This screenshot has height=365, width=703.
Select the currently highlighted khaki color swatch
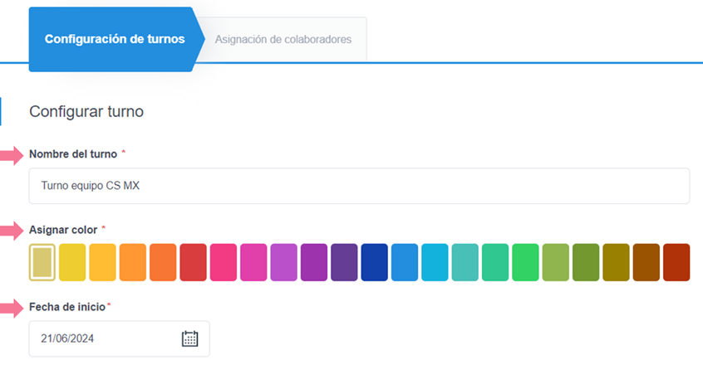tap(42, 262)
